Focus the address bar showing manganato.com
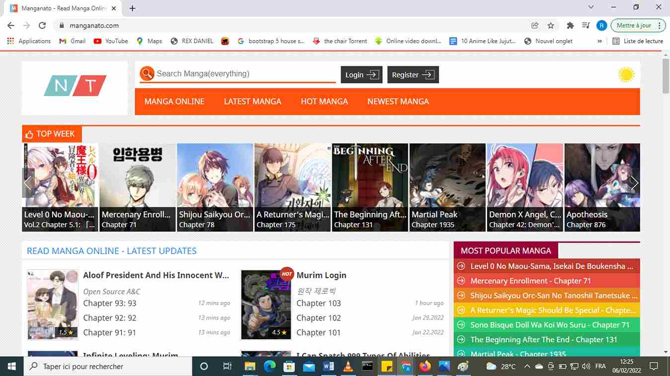670x376 pixels. (293, 25)
